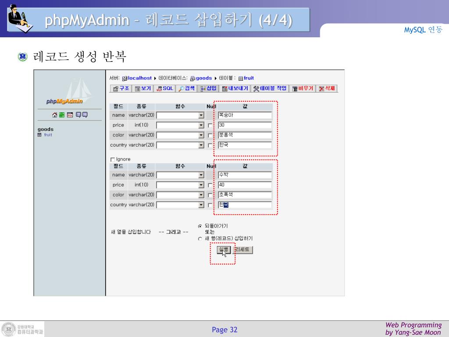
Task: Switch to the 삽입 (Insert) tab
Action: 208,89
